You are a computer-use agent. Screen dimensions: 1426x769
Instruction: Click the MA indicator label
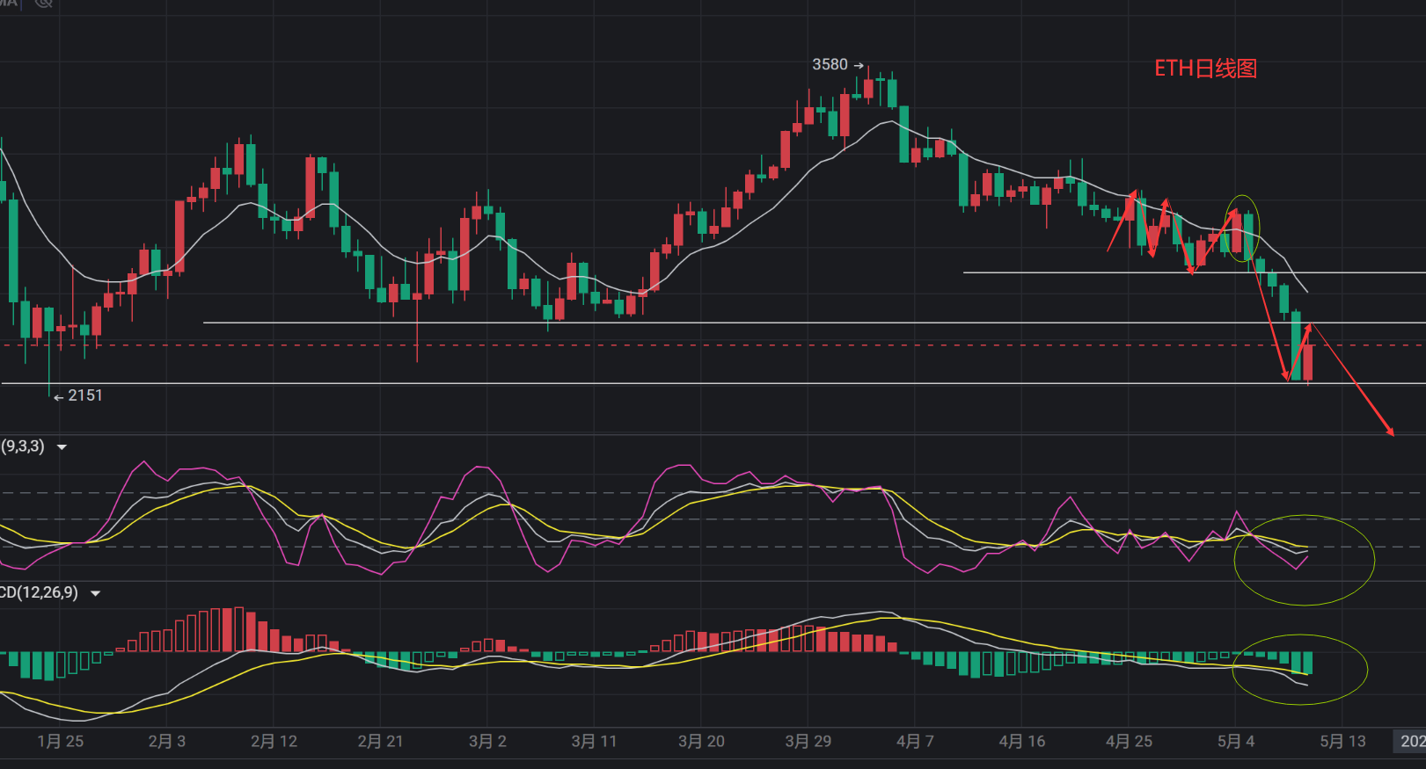(9, 3)
